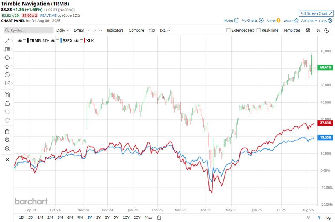Click the undo arrow icon

[x=7, y=112]
